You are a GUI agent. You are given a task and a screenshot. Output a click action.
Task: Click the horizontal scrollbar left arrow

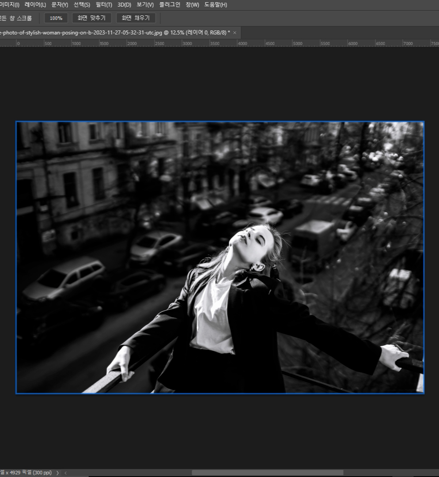pos(65,473)
